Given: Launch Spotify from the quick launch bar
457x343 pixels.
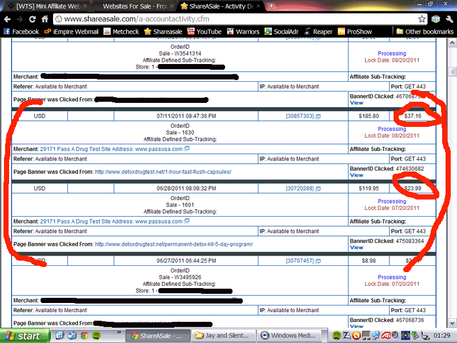Looking at the screenshot, I should (x=97, y=336).
